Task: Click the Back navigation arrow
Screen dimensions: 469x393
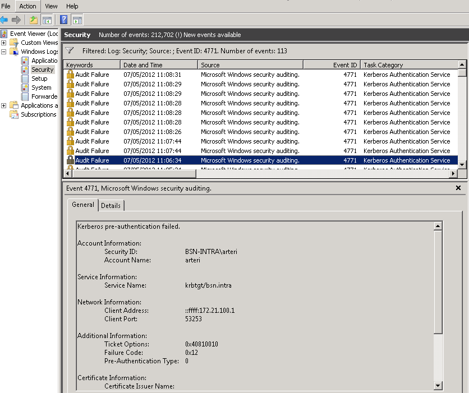Action: point(4,19)
